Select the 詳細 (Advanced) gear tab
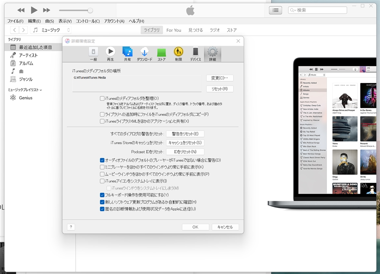This screenshot has height=274, width=380. (x=213, y=54)
